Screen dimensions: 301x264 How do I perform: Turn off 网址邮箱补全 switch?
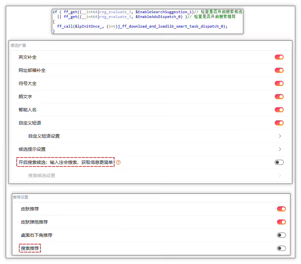[x=279, y=70]
